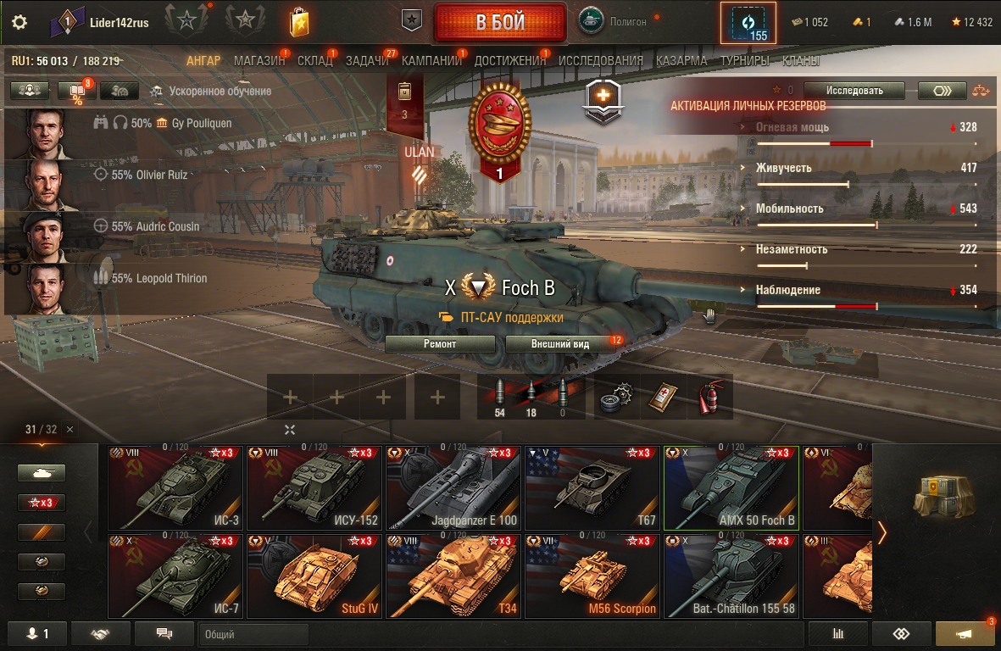Toggle the tank type carousel filter
The width and height of the screenshot is (1001, 651).
(42, 473)
